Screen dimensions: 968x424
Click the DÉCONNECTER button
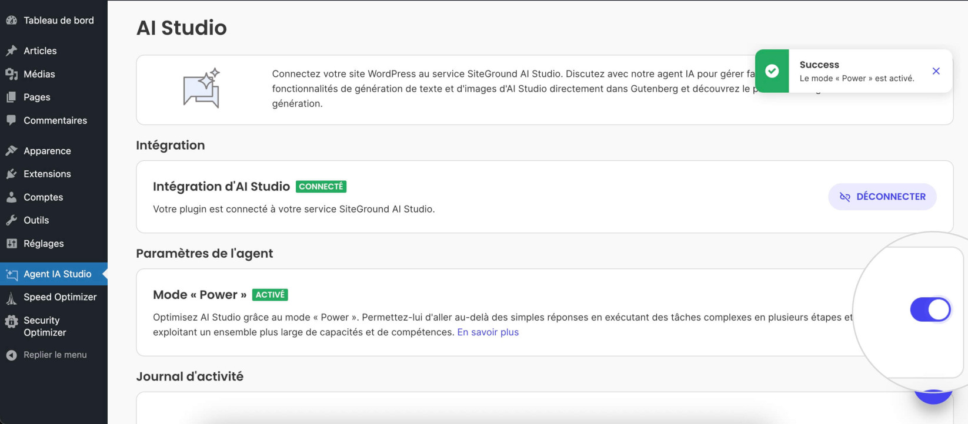pyautogui.click(x=882, y=197)
